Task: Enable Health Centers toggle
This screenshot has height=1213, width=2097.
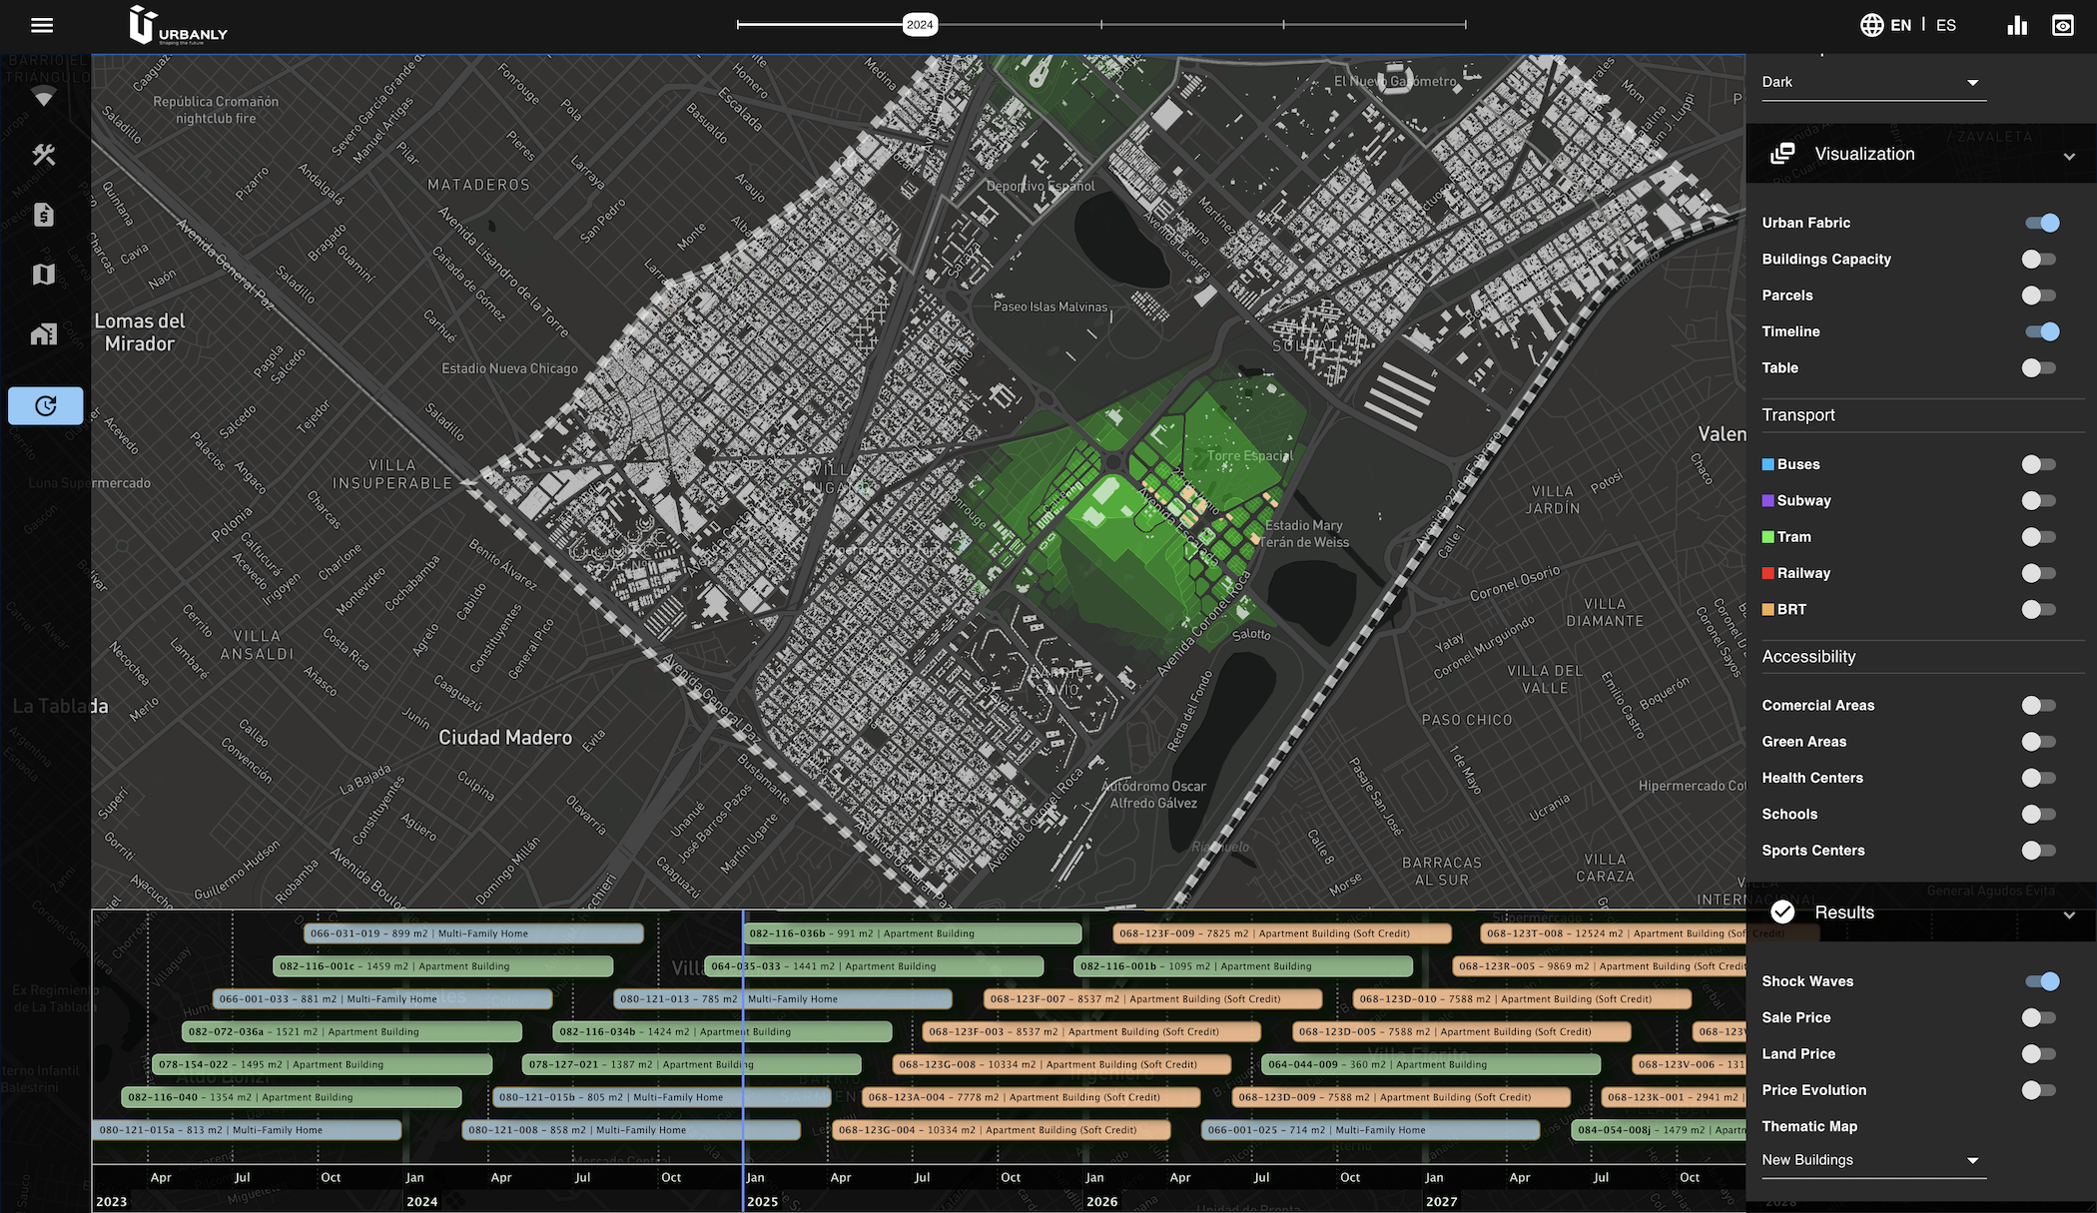Action: click(x=2038, y=778)
